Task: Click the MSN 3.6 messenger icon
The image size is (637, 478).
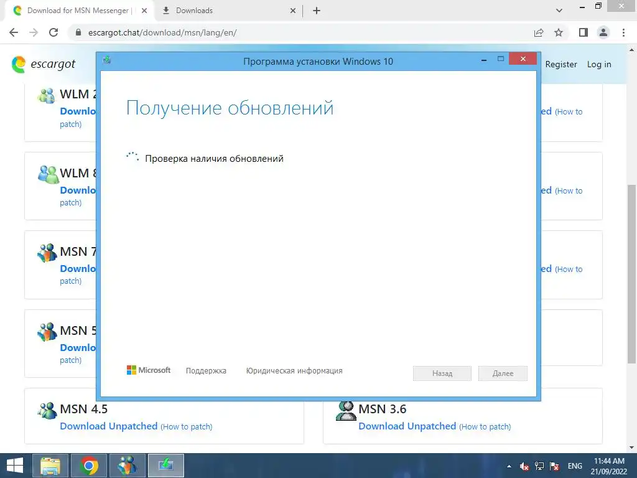Action: click(346, 411)
